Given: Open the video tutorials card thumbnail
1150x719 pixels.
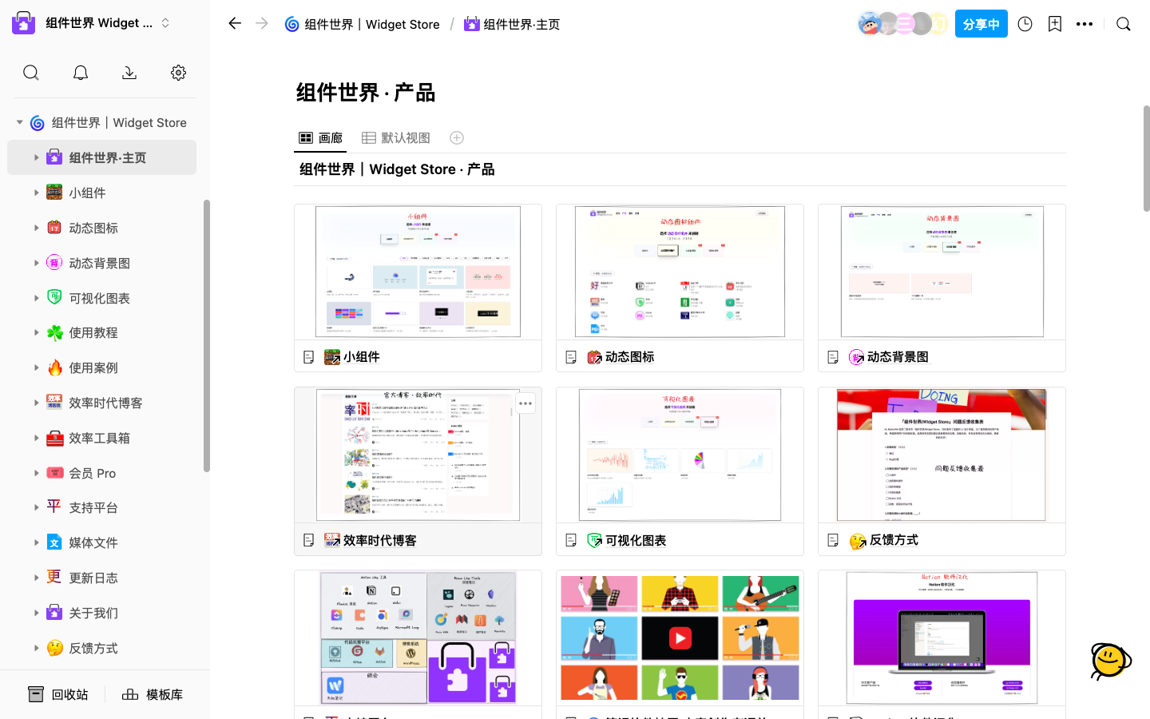Looking at the screenshot, I should tap(680, 638).
